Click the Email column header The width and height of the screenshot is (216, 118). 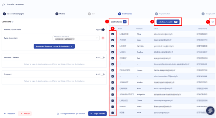click(156, 29)
